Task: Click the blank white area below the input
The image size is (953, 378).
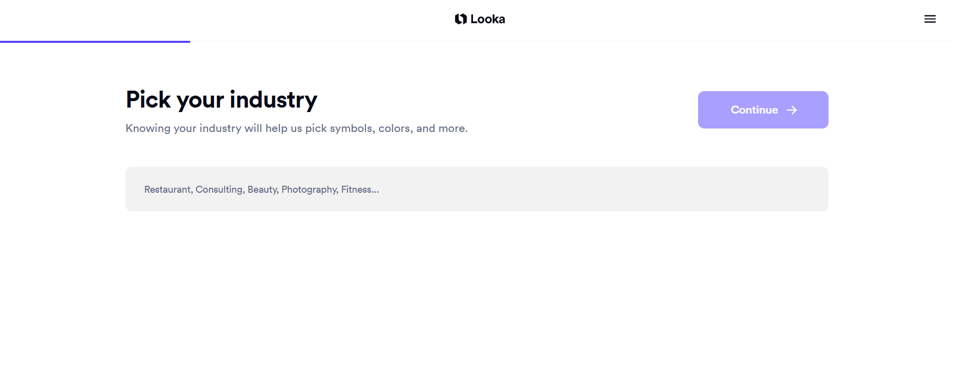Action: coord(476,294)
